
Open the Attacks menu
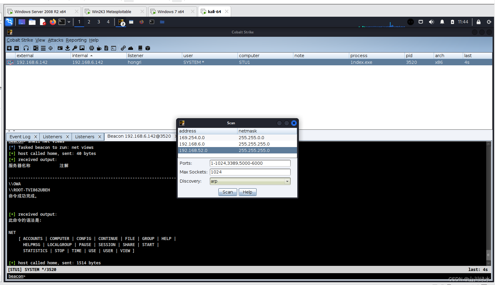click(x=56, y=40)
